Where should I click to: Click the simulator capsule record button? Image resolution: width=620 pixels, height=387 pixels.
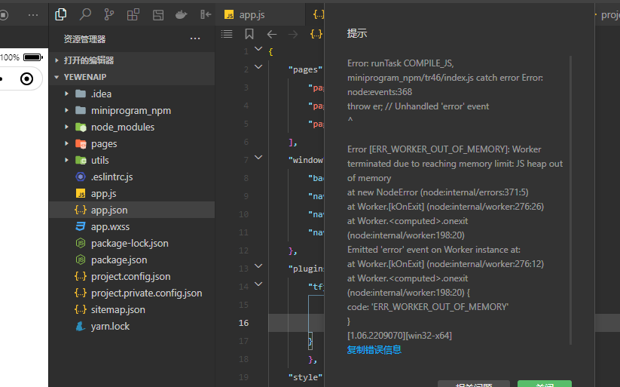point(27,78)
